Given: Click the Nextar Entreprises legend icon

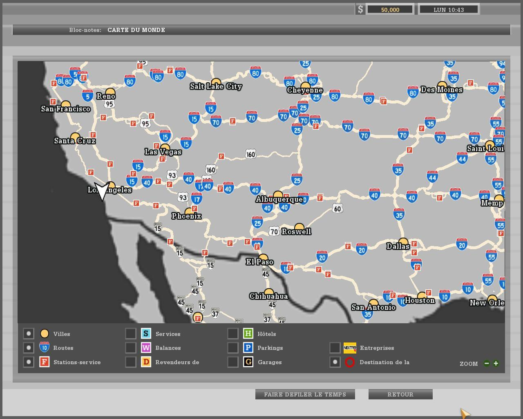Looking at the screenshot, I should point(350,348).
